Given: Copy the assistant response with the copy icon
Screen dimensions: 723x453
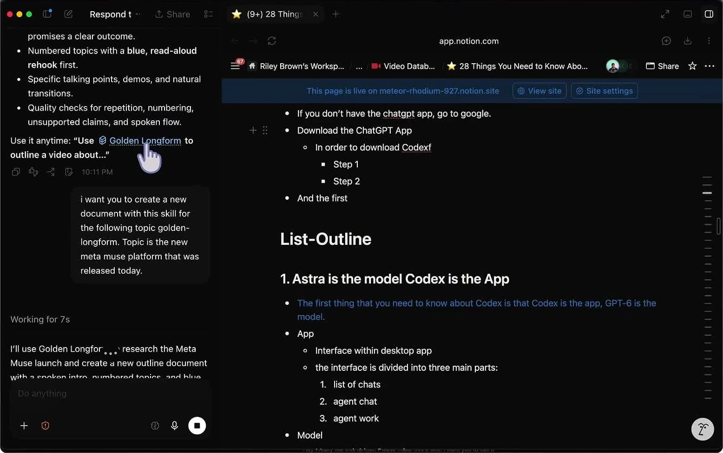Looking at the screenshot, I should [16, 172].
